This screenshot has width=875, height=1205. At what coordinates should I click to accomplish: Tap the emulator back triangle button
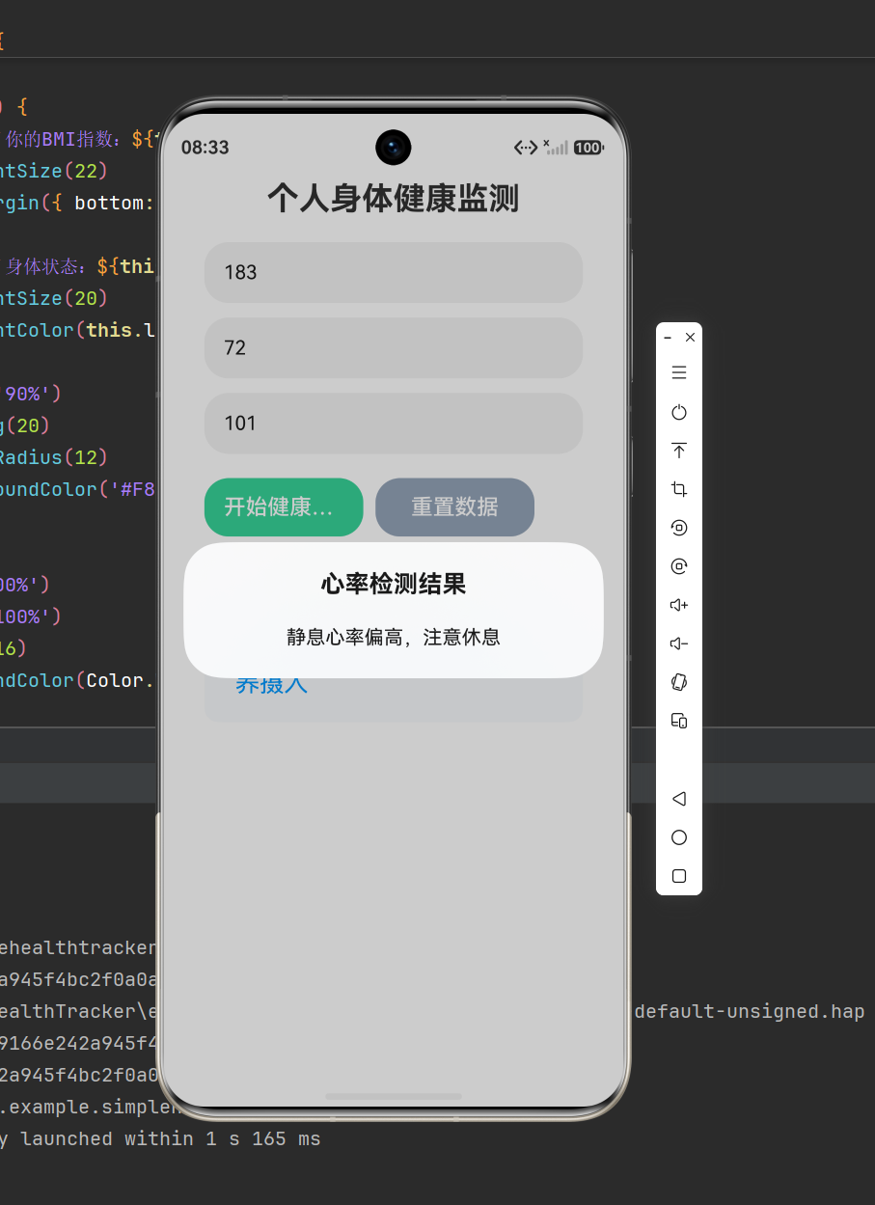click(x=679, y=799)
